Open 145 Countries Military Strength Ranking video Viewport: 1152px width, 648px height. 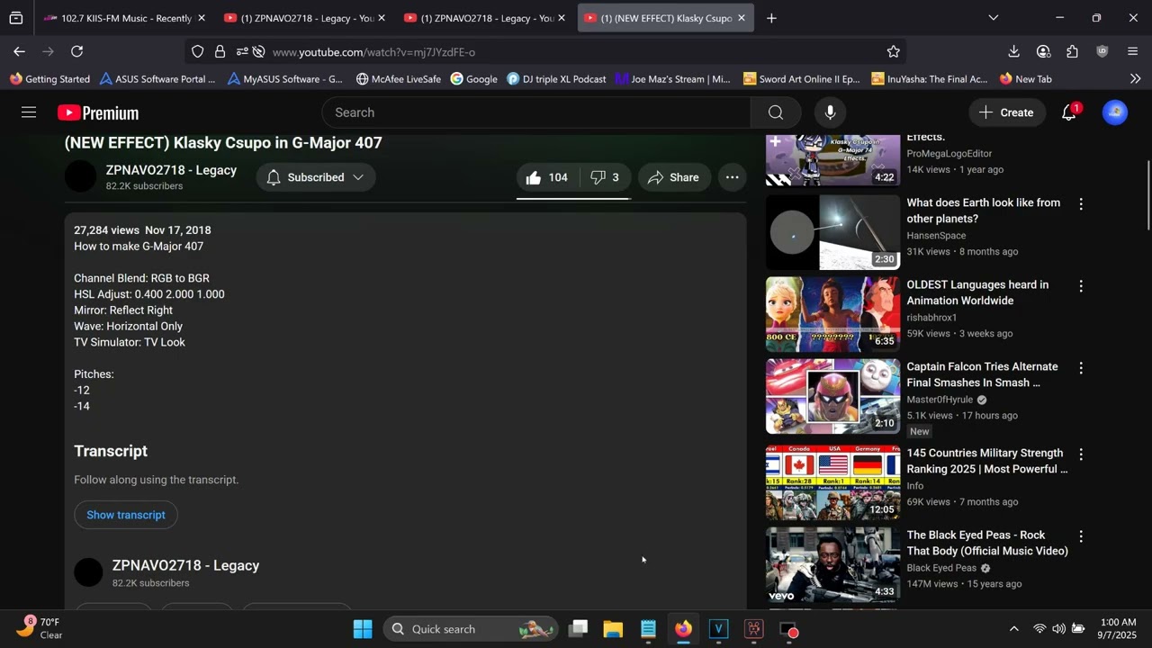coord(987,461)
